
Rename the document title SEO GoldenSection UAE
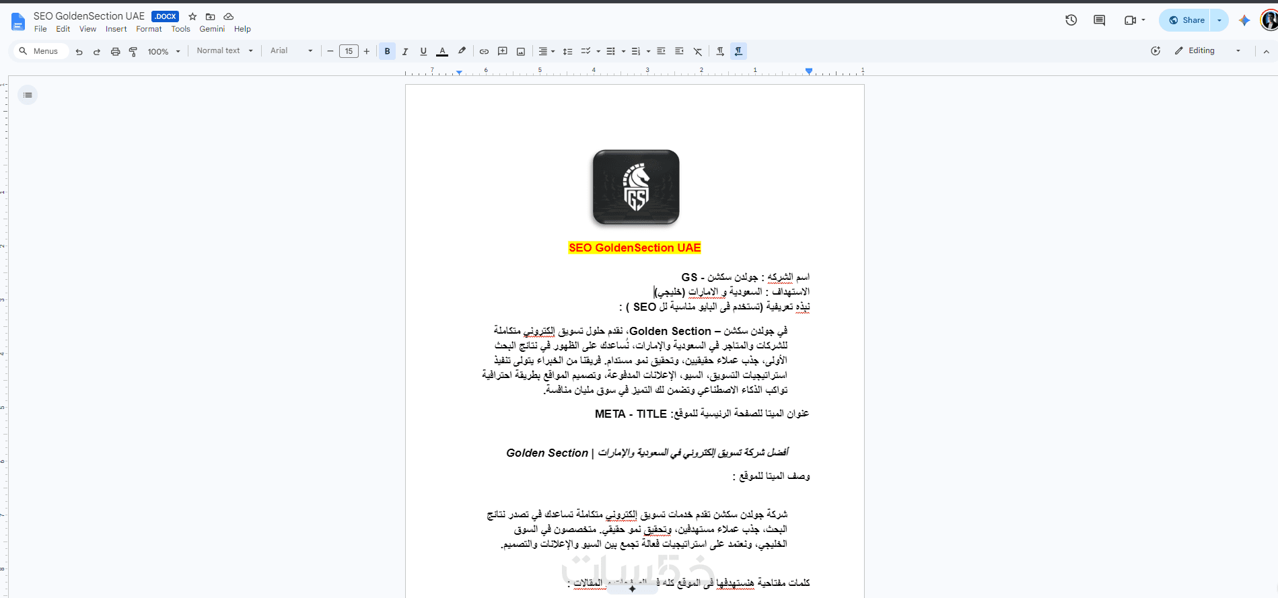tap(89, 16)
